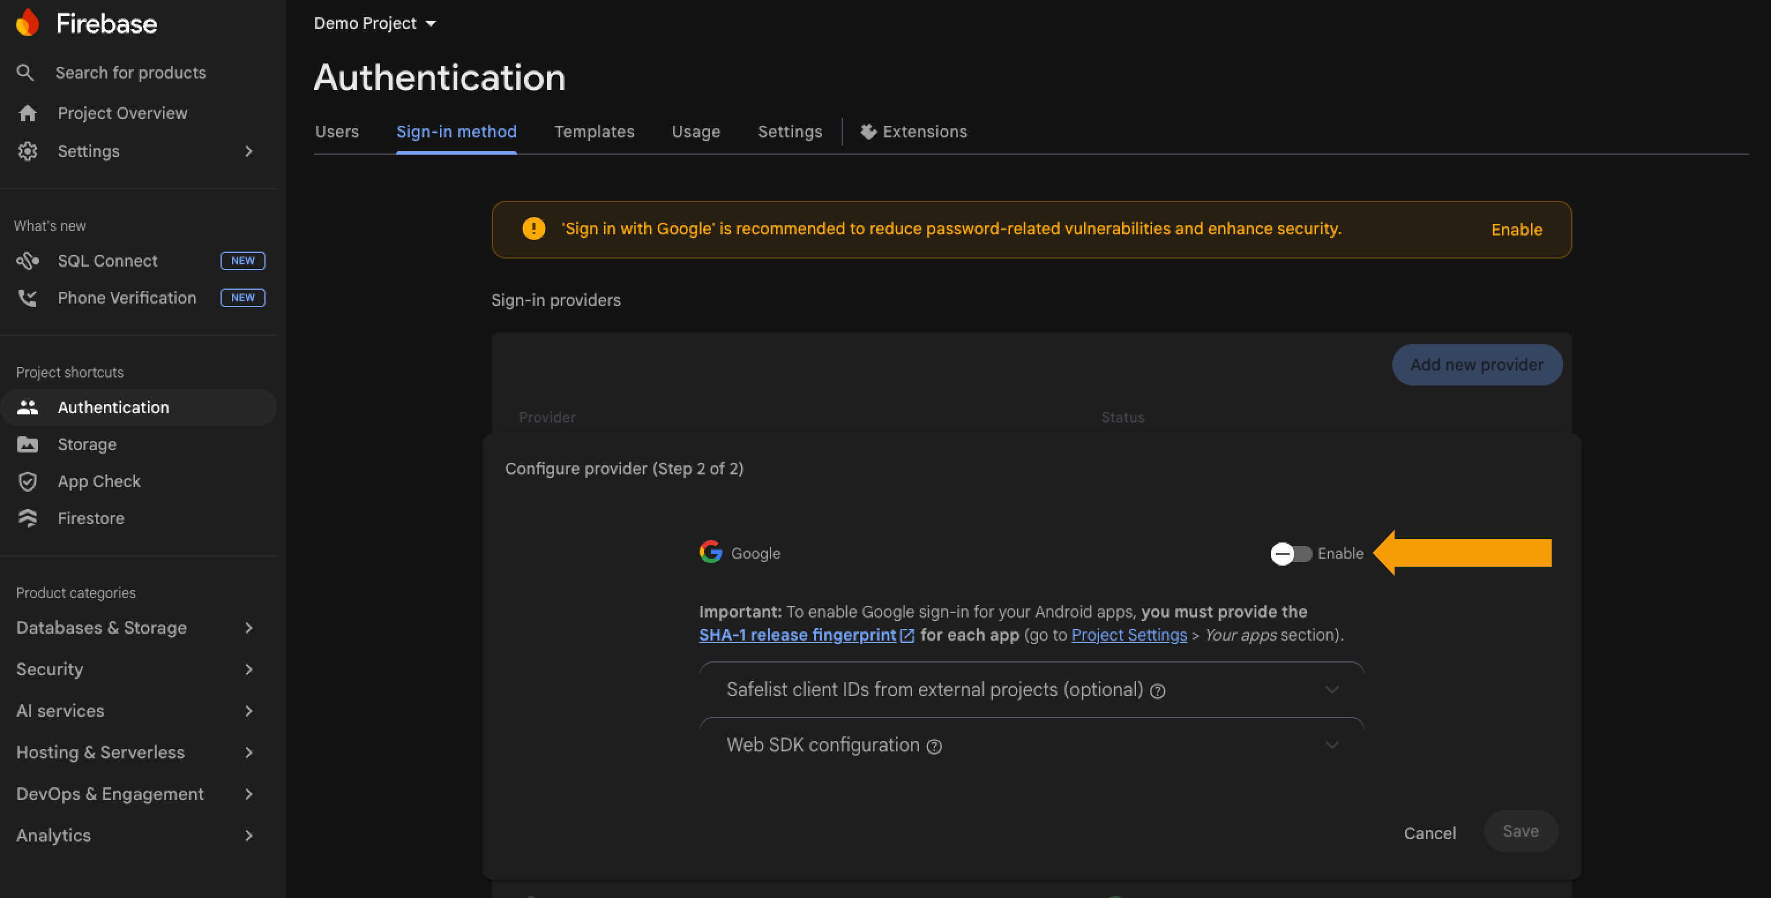
Task: Open the Usage tab
Action: click(x=696, y=132)
